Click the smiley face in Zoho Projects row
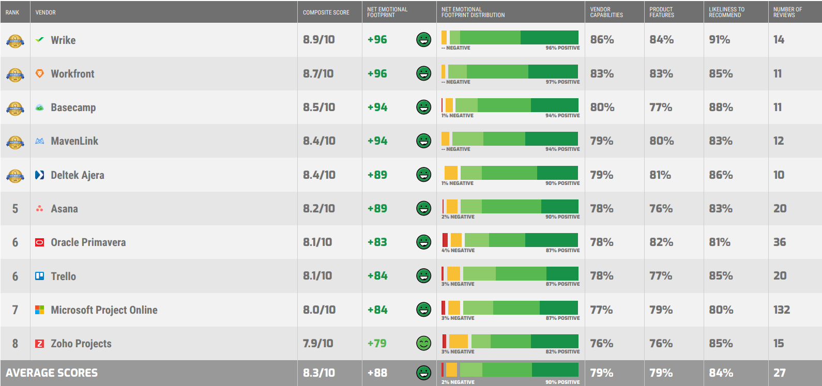Viewport: 822px width, 386px height. 423,343
